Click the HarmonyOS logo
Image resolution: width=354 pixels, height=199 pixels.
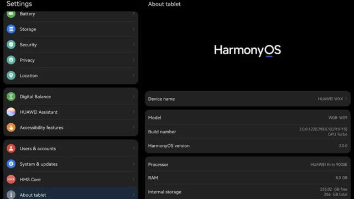247,50
